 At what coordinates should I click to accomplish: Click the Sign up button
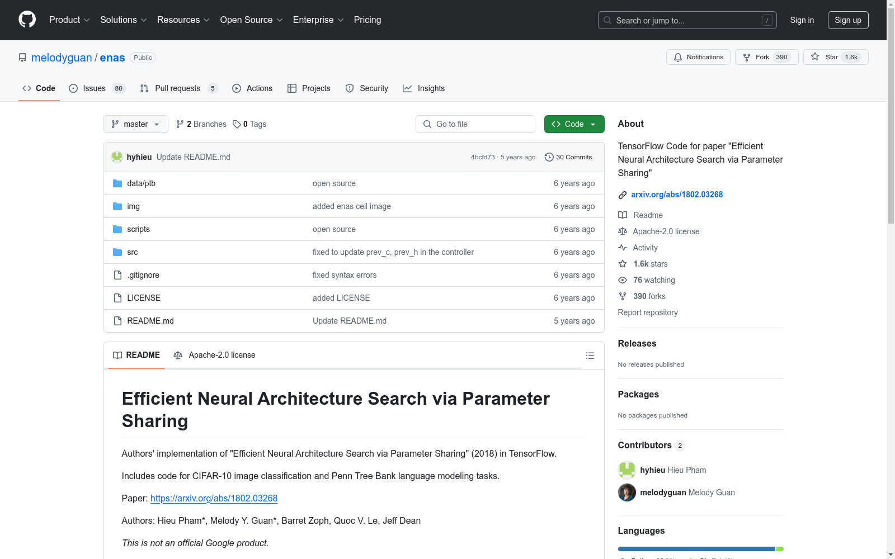848,20
